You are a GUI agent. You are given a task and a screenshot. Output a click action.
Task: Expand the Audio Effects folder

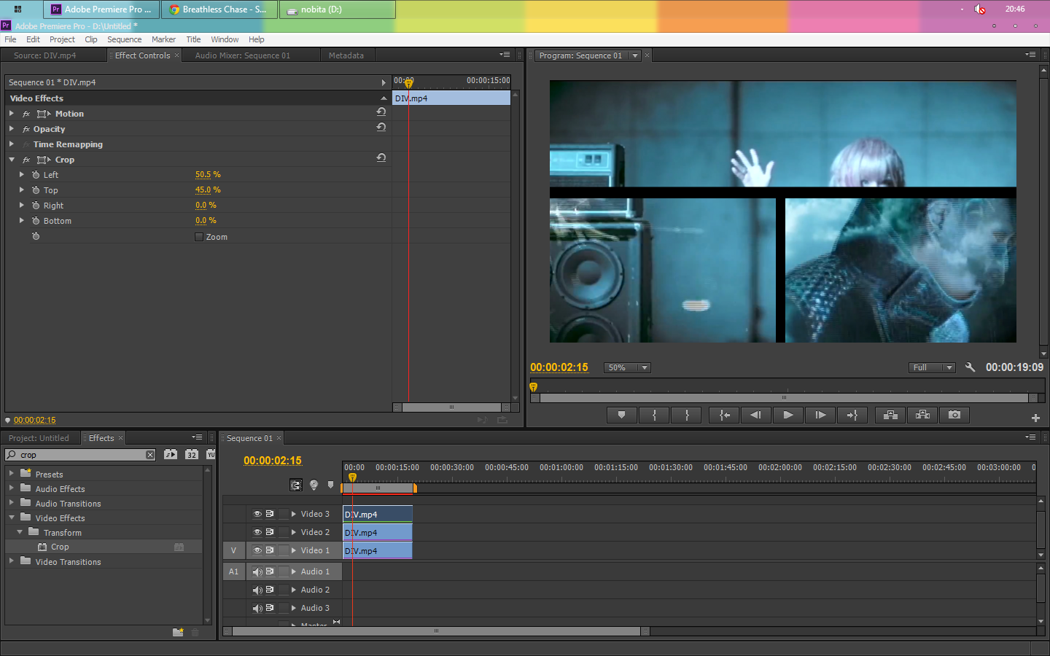(12, 488)
